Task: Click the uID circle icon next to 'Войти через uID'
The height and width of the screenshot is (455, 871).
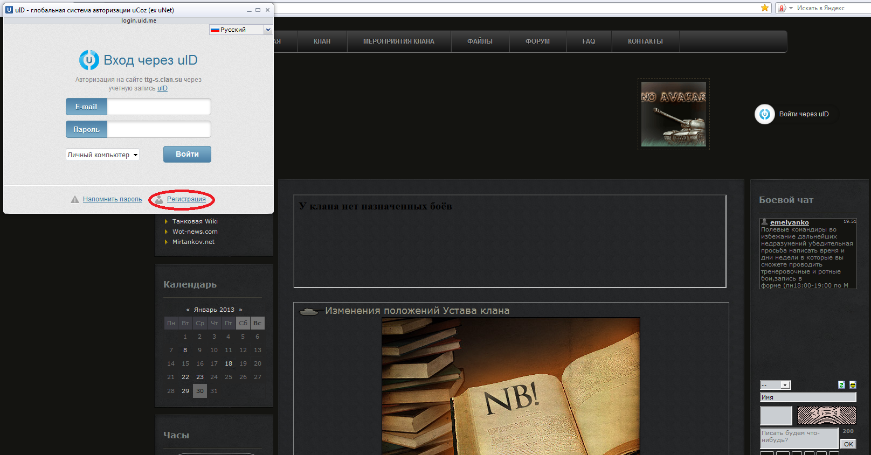Action: pyautogui.click(x=764, y=114)
